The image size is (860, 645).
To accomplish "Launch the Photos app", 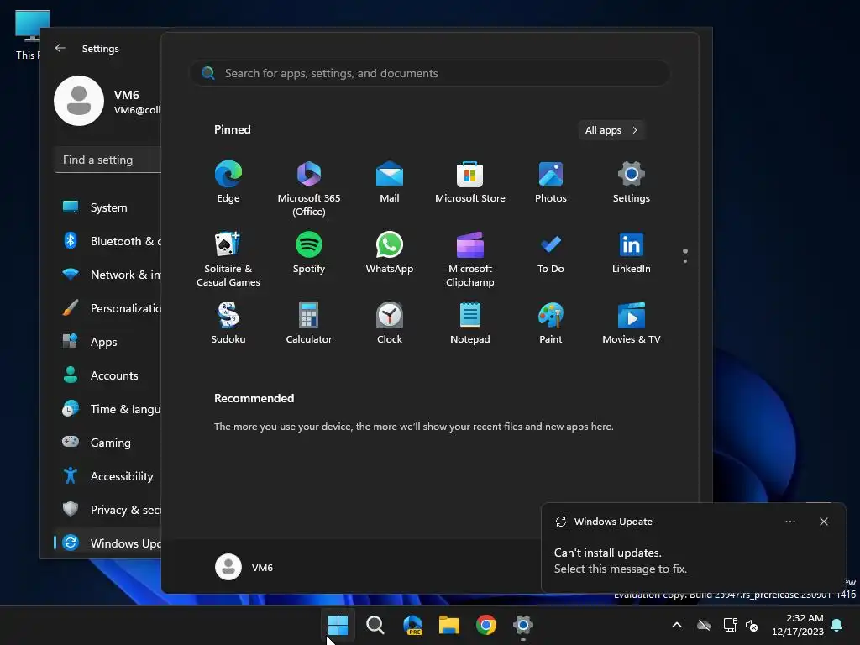I will pos(551,182).
